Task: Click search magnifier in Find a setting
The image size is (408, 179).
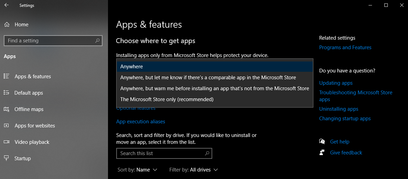Action: (97, 41)
